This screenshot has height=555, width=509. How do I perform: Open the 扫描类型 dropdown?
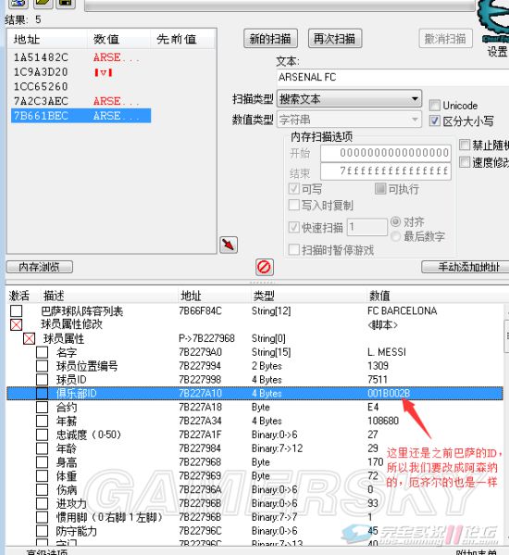tap(349, 99)
